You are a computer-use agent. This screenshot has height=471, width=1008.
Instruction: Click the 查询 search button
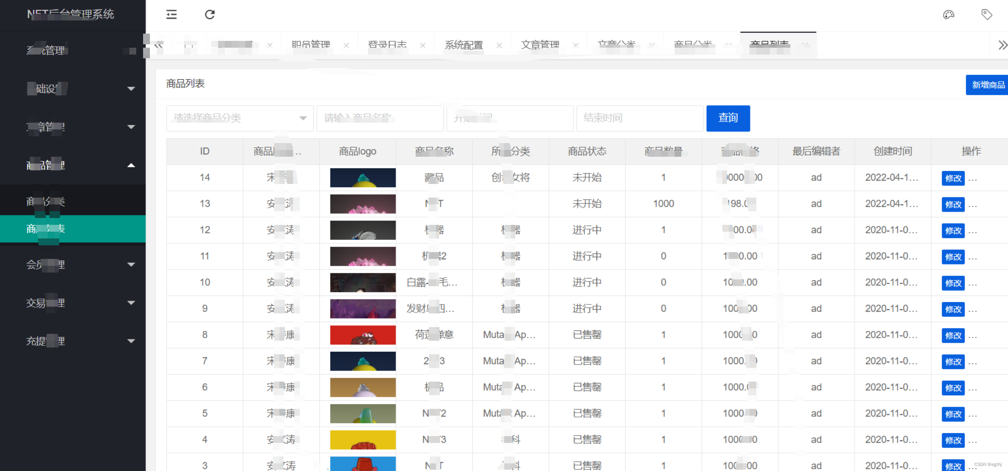pos(728,118)
